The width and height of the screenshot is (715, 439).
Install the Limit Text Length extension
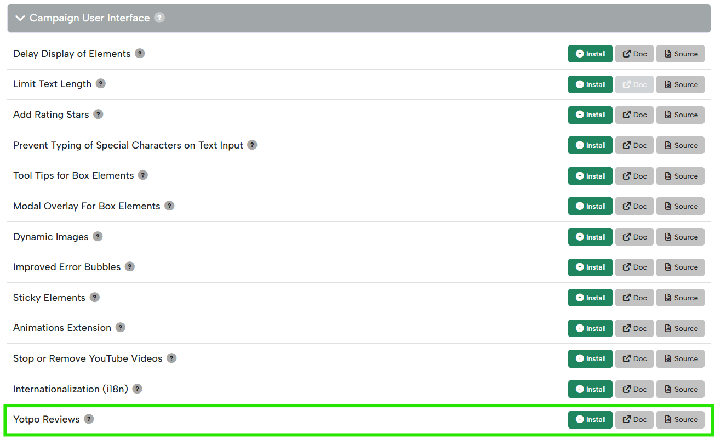point(590,84)
